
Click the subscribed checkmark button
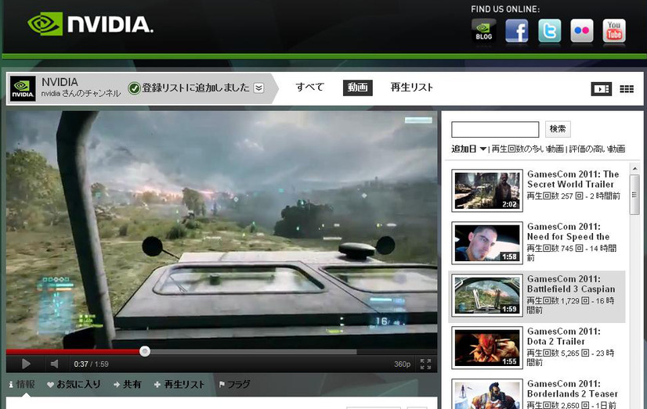pos(134,88)
